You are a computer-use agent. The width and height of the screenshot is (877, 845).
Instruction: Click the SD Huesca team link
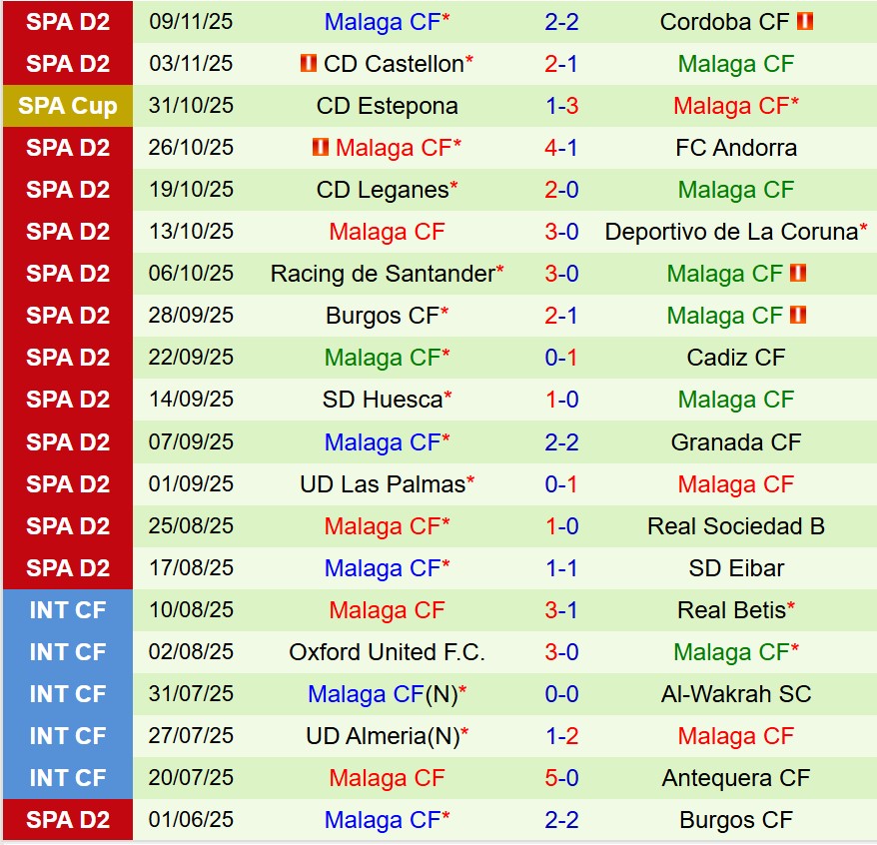(x=383, y=400)
